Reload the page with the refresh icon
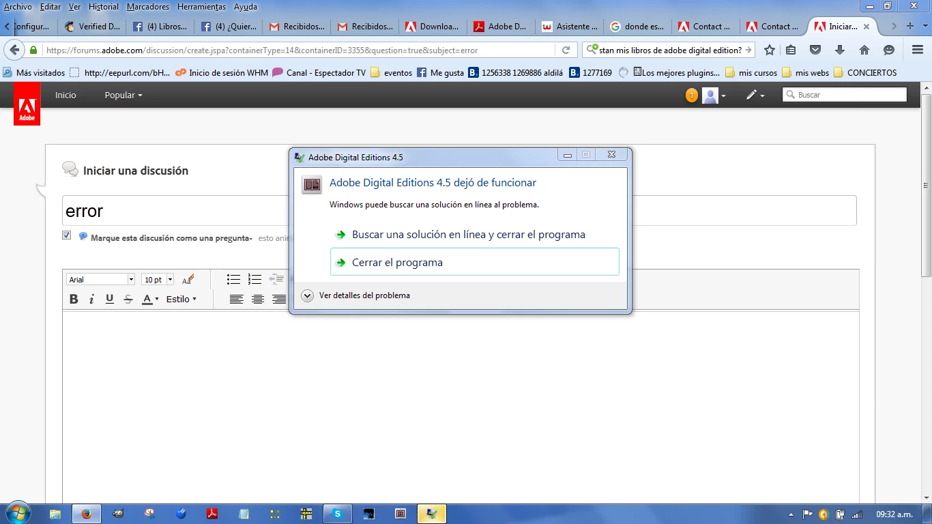The image size is (932, 524). (x=566, y=50)
